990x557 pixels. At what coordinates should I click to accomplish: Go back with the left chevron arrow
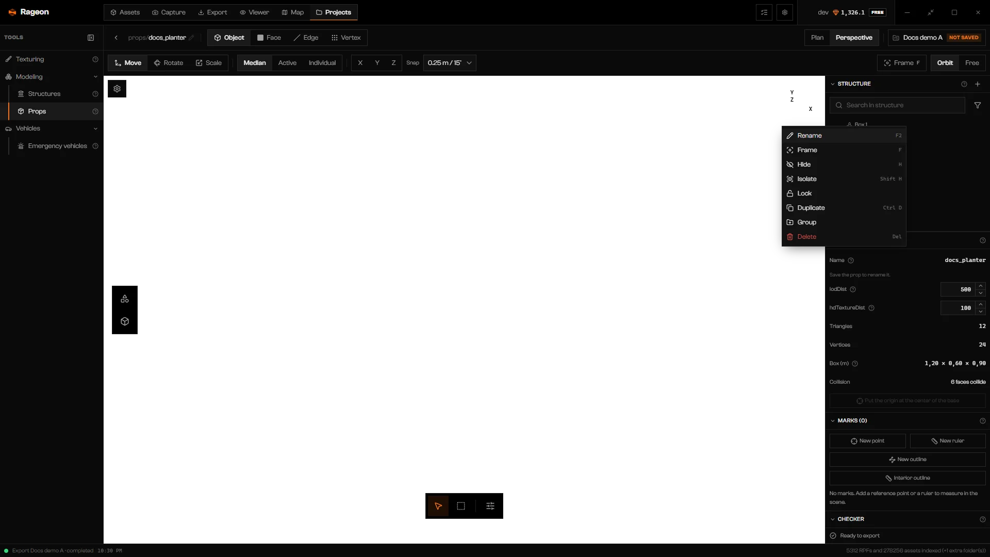116,38
